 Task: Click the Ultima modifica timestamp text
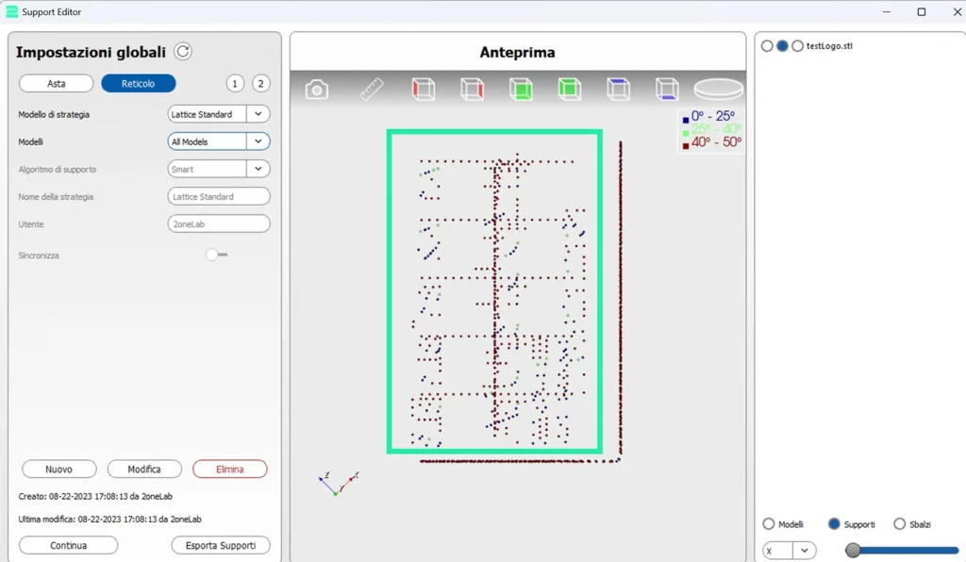[x=109, y=519]
